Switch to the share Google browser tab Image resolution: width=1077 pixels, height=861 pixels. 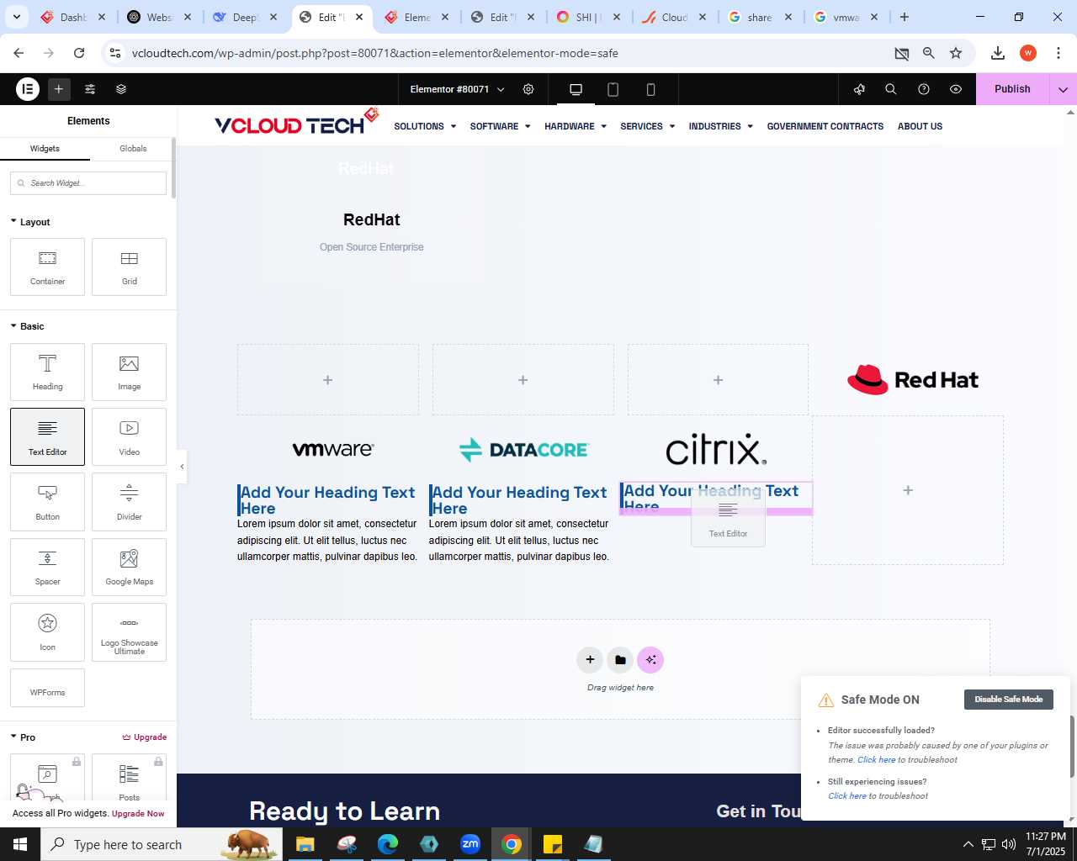(x=760, y=17)
